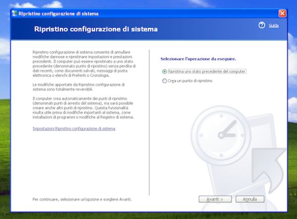Click the vertical divider between panels
297x219 pixels.
click(149, 121)
